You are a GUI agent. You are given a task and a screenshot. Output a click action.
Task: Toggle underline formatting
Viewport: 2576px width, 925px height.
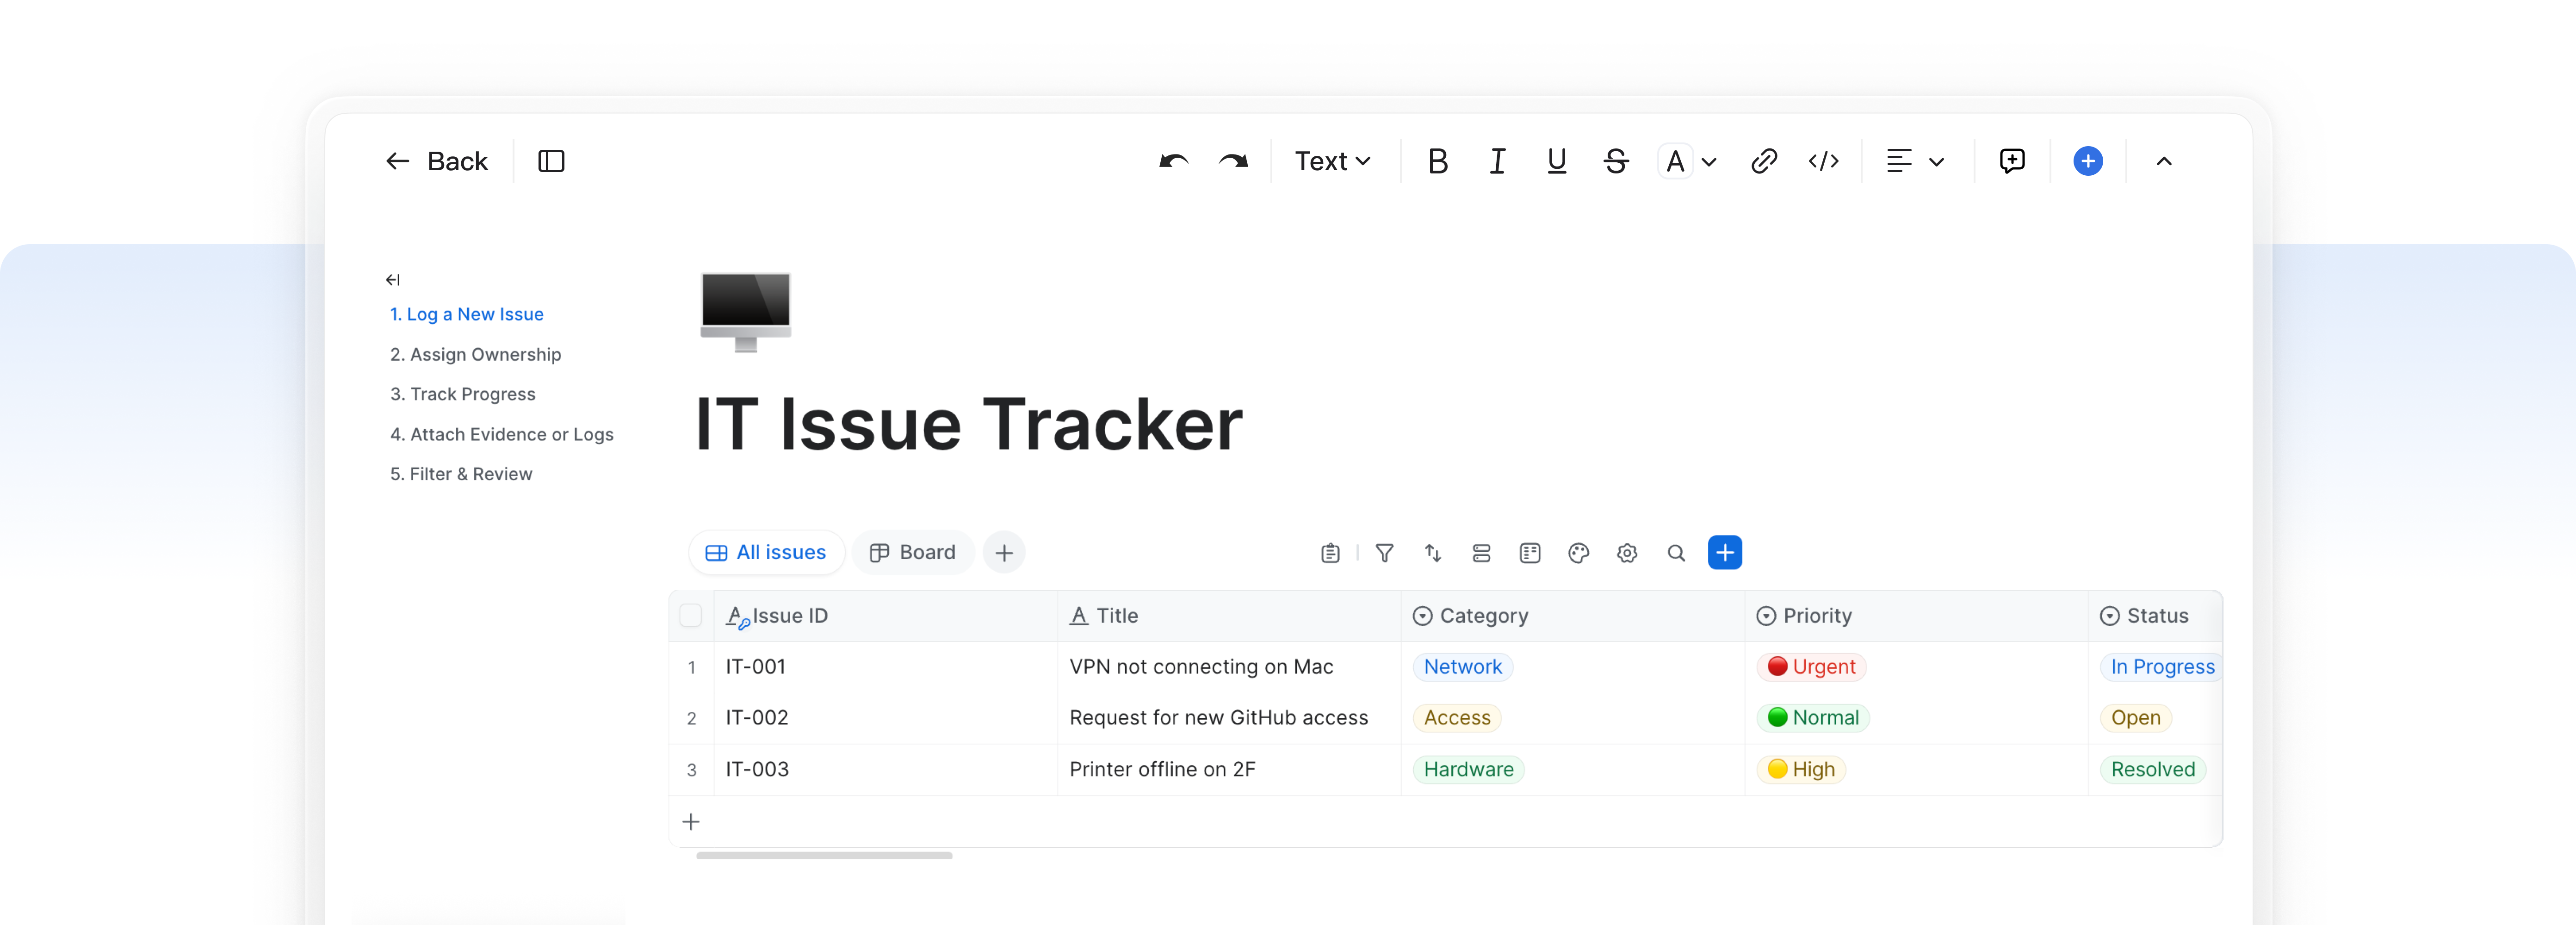(x=1556, y=161)
